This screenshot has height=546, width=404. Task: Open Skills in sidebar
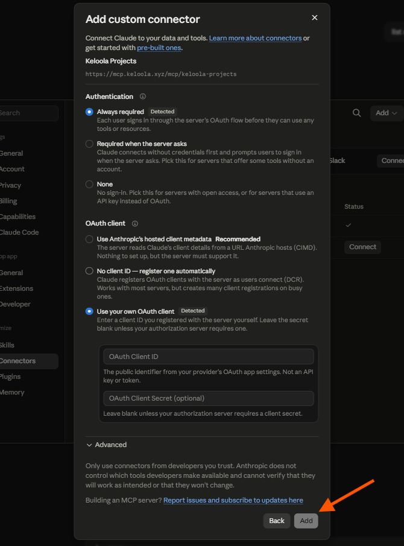tap(7, 345)
